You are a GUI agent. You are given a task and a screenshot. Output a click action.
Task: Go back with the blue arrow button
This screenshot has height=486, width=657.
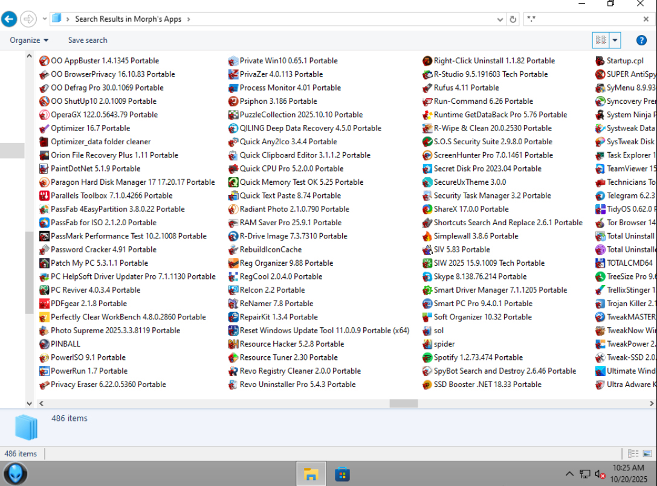9,19
